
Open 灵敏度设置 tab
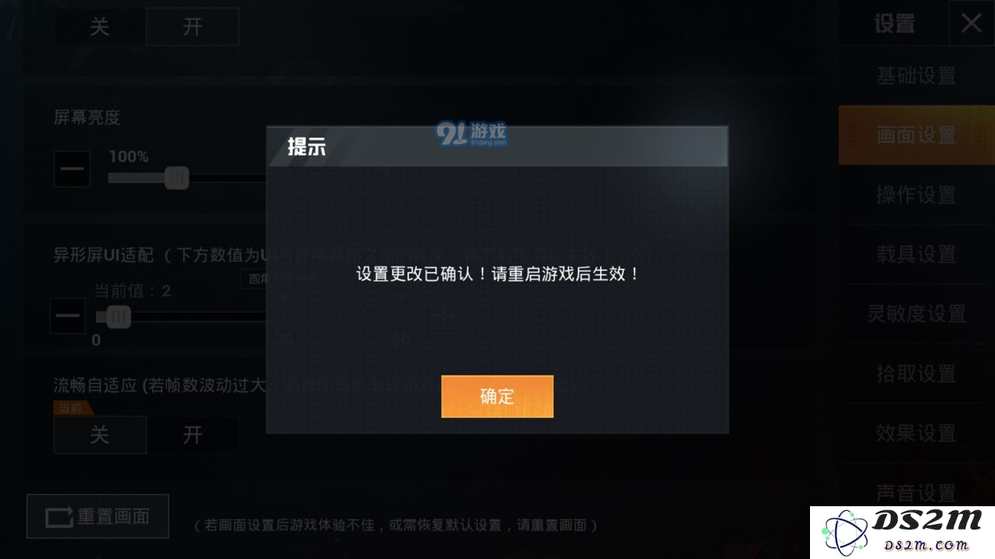(916, 314)
